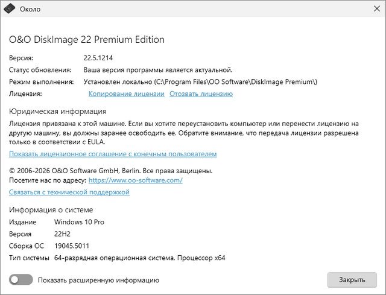Open the Копирование лицензии link
The height and width of the screenshot is (295, 386).
pyautogui.click(x=126, y=94)
